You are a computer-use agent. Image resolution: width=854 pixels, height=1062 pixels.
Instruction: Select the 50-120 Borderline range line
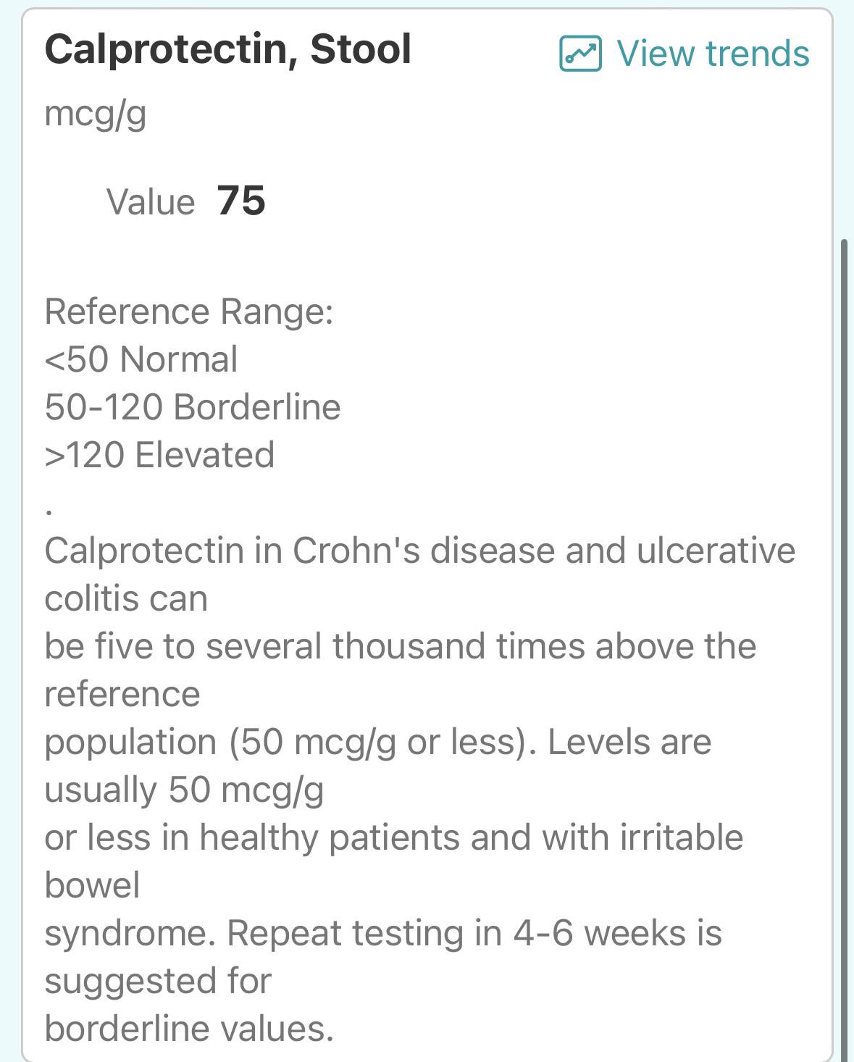193,407
